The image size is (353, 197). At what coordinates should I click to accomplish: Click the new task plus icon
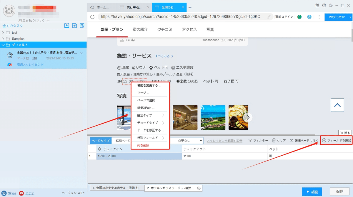pyautogui.click(x=74, y=26)
